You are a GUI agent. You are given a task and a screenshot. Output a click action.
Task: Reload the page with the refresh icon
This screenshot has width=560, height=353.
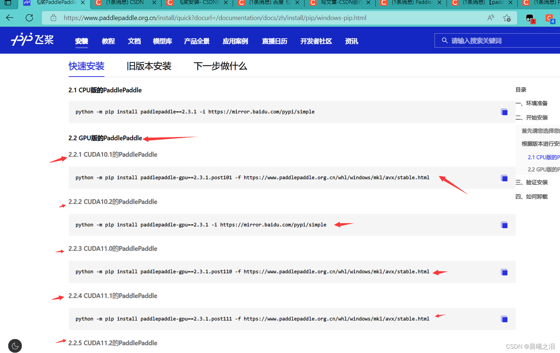(x=29, y=18)
